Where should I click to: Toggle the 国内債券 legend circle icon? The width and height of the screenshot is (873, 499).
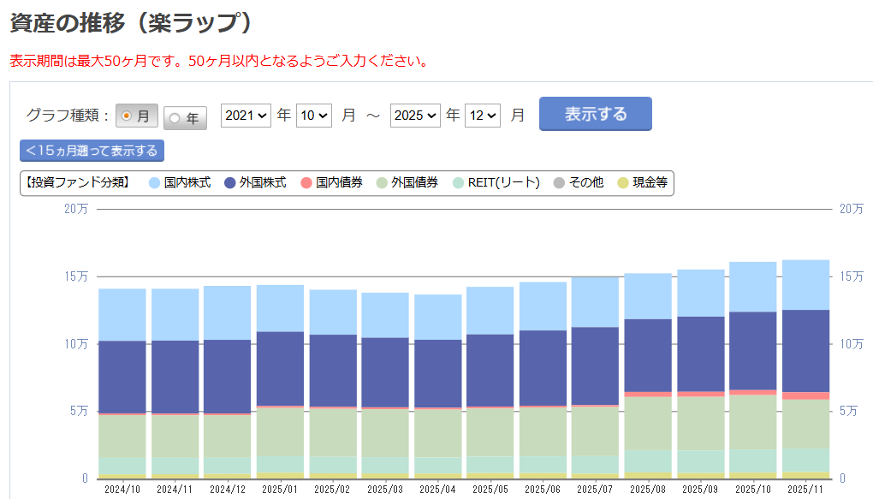[x=306, y=182]
